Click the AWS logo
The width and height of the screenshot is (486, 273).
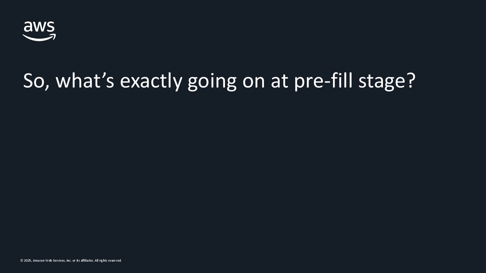39,31
